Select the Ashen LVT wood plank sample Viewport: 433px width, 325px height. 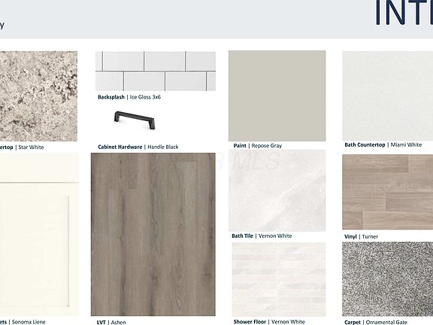click(153, 235)
